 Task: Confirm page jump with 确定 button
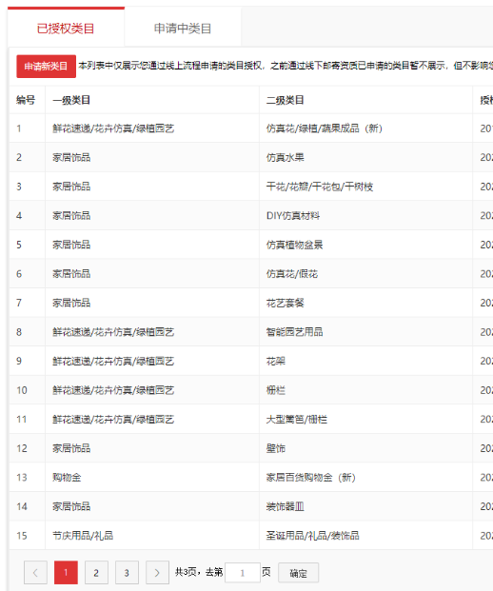[298, 573]
